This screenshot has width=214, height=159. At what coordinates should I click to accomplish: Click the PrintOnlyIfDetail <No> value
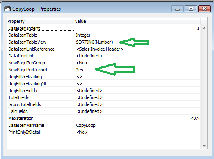tap(82, 132)
